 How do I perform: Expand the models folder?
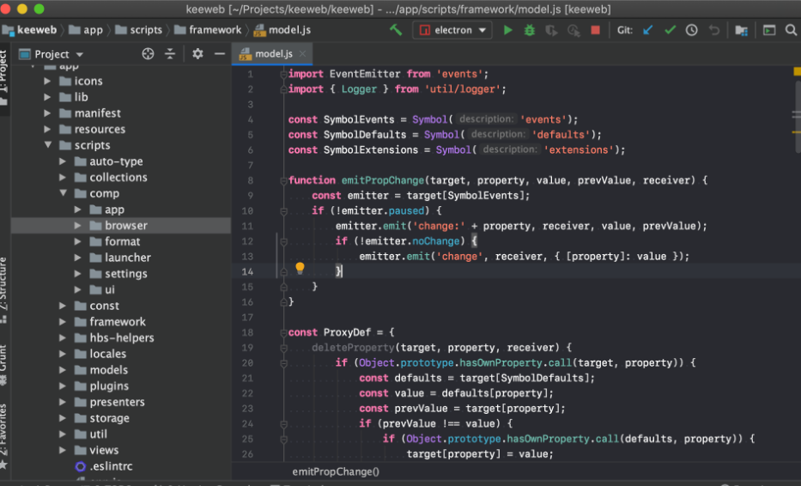point(63,370)
